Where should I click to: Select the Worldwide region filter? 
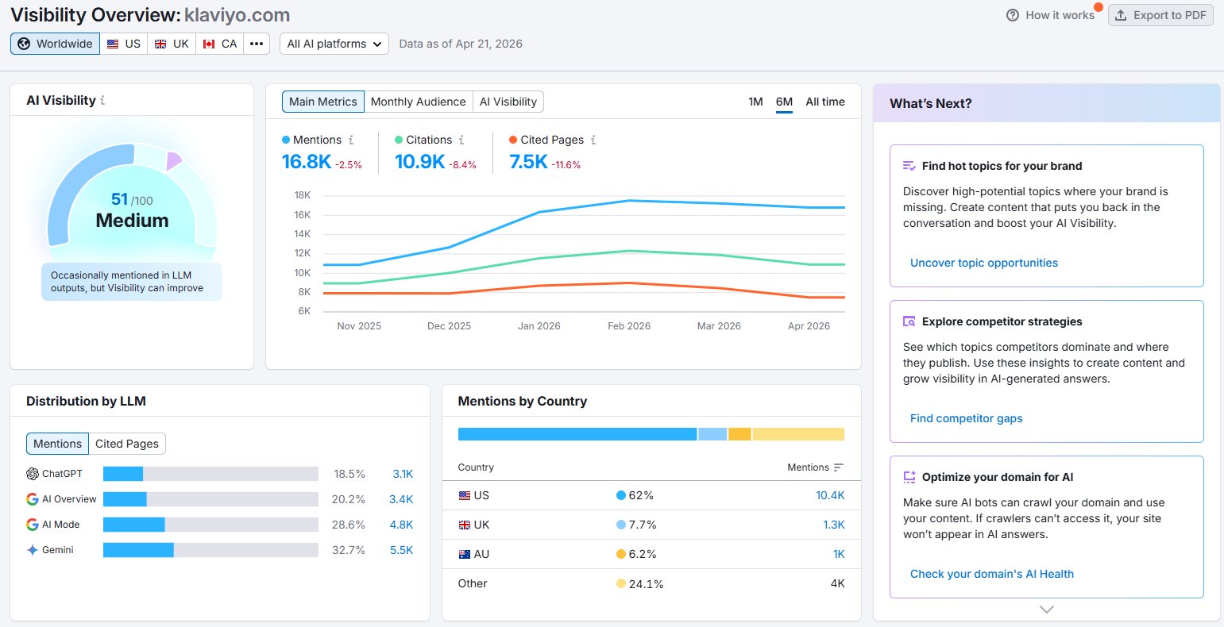pyautogui.click(x=55, y=44)
